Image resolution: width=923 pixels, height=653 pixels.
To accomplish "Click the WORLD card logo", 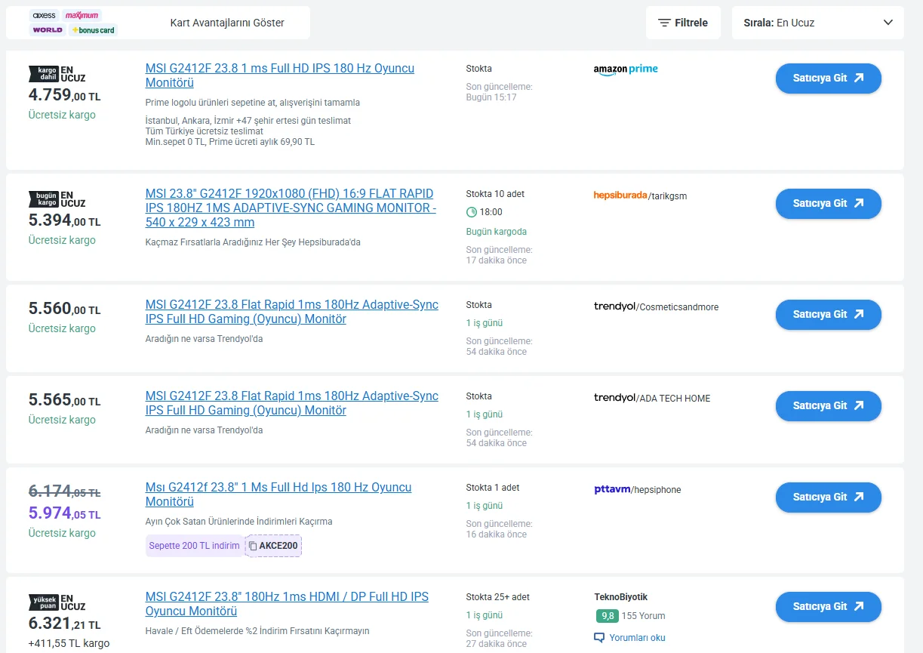I will click(x=48, y=30).
